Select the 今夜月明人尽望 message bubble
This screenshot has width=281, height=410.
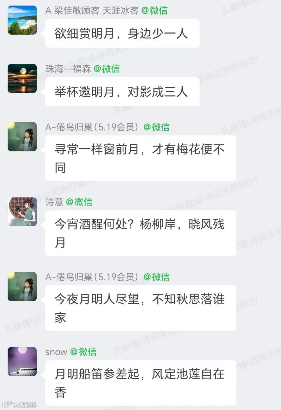(x=140, y=308)
